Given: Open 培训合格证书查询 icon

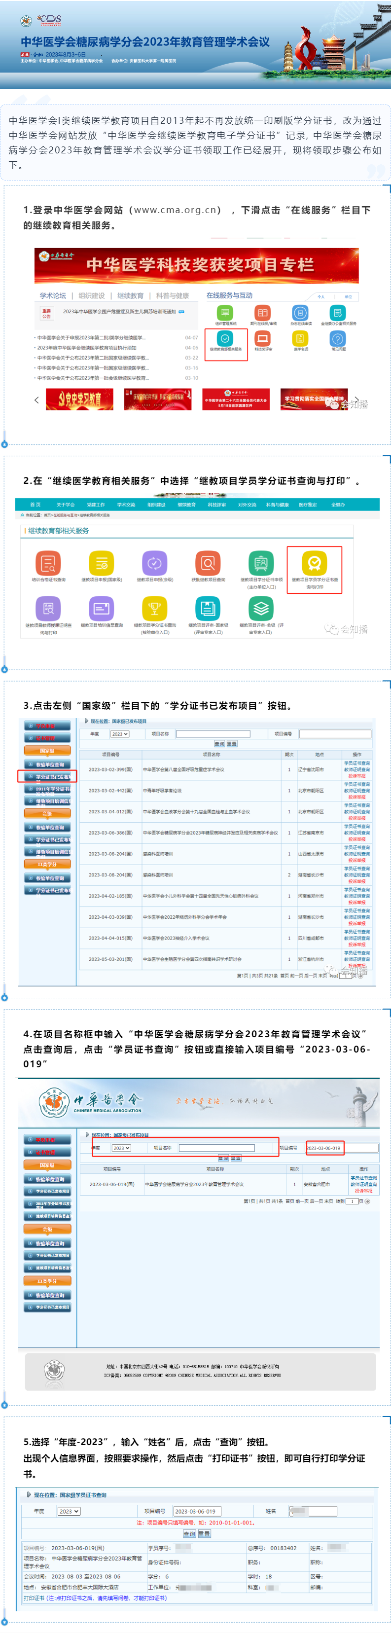Looking at the screenshot, I should point(48,563).
